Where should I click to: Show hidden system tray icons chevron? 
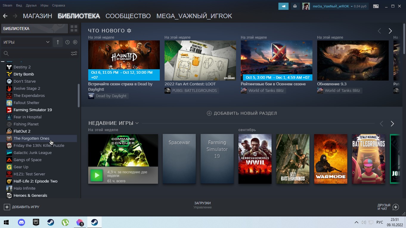(356, 222)
